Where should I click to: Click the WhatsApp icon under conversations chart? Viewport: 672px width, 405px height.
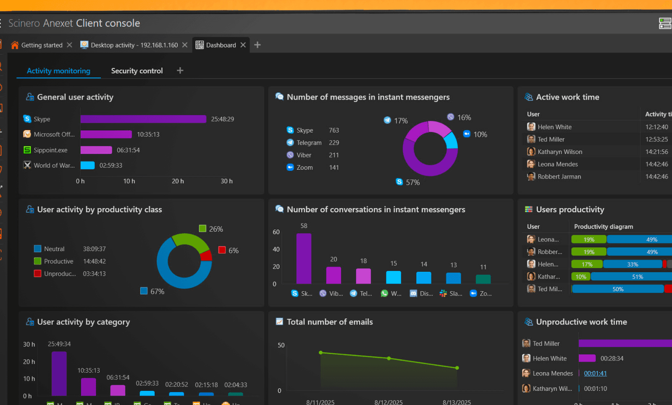point(384,293)
